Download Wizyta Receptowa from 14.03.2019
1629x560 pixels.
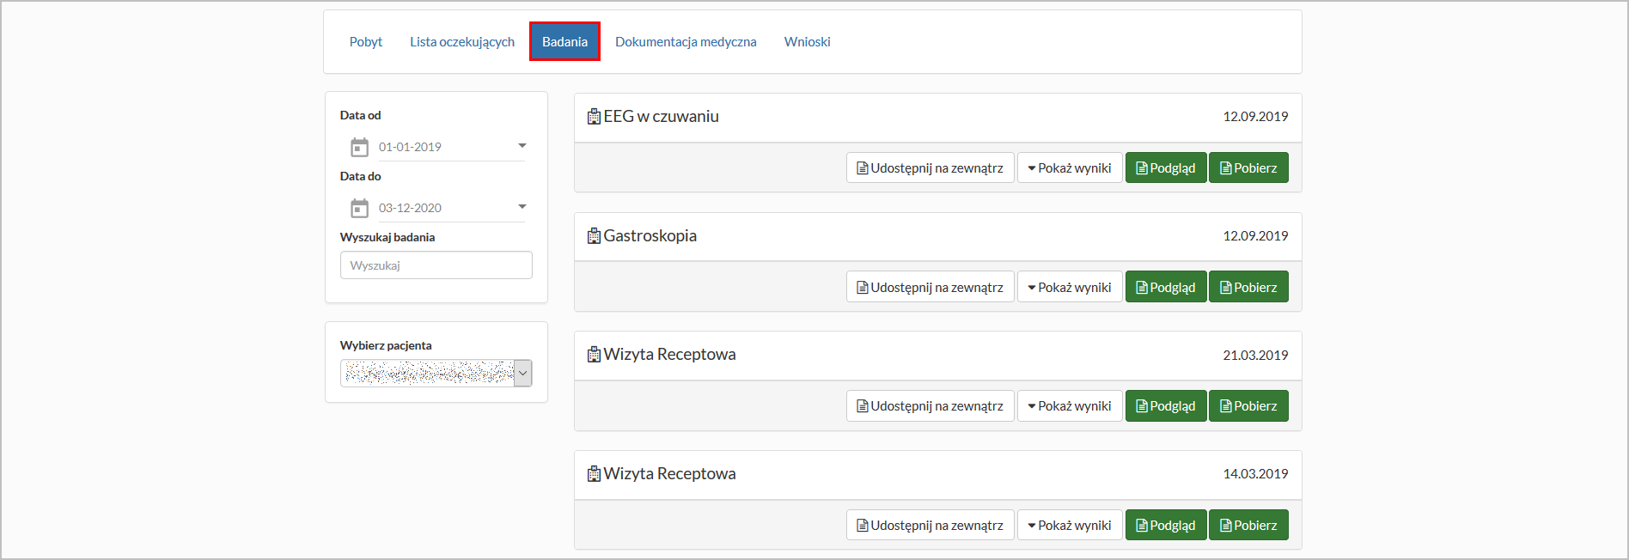[1248, 526]
